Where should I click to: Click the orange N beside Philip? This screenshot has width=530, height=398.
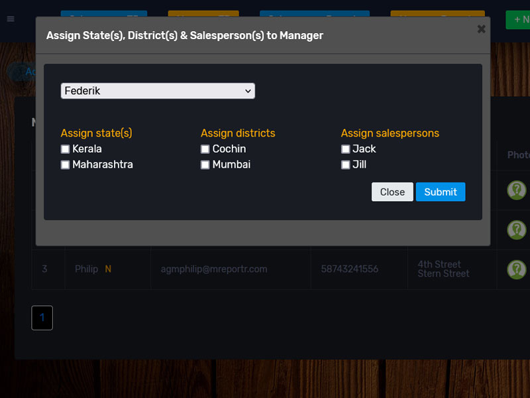[x=108, y=269]
